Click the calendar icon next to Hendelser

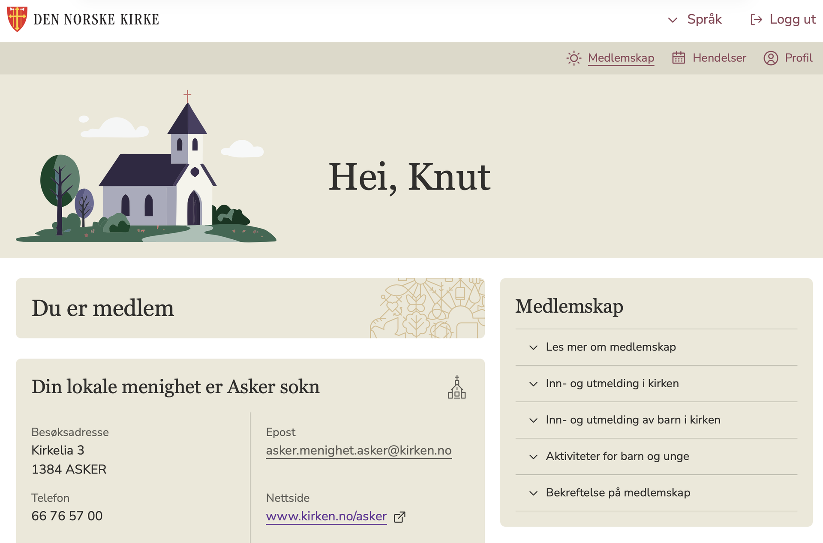[x=679, y=58]
